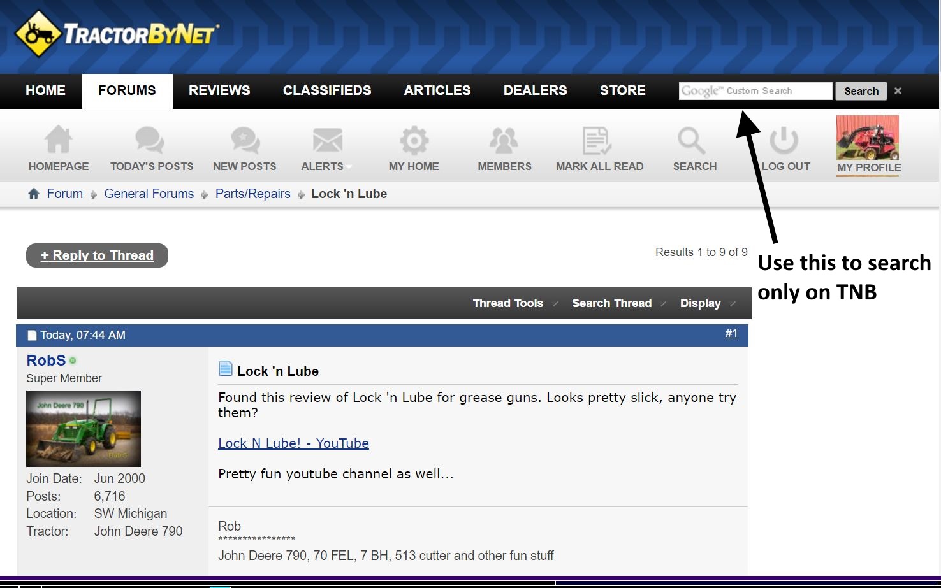Navigate to Parts/Repairs breadcrumb link

252,194
